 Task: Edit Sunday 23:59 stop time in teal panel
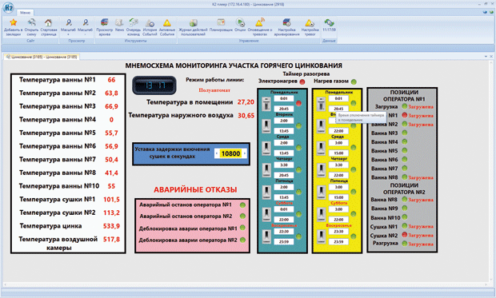pyautogui.click(x=284, y=242)
